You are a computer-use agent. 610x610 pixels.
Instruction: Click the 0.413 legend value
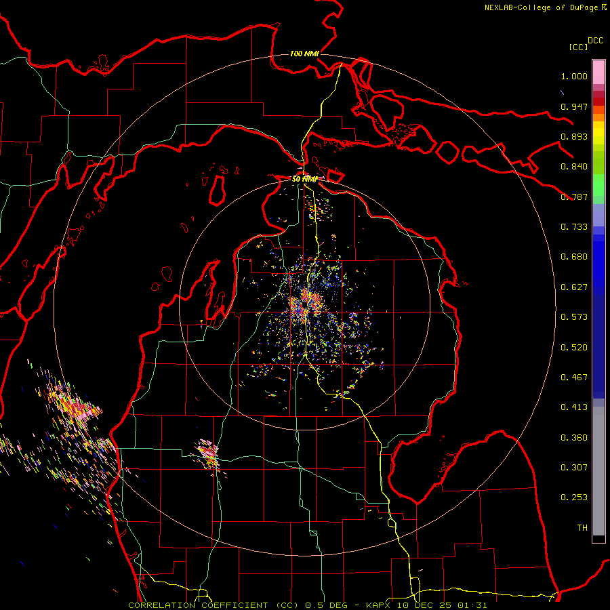(x=574, y=407)
